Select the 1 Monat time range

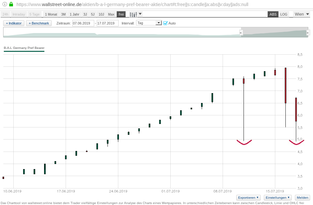(51, 14)
